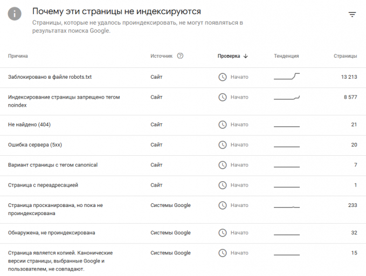
Task: Open the help icon next to Источник
Action: (x=180, y=56)
